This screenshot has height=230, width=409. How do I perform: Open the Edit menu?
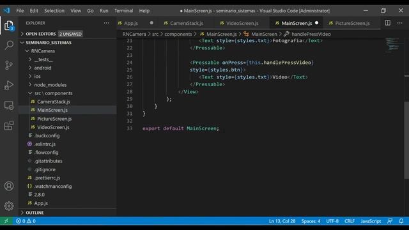click(x=34, y=11)
